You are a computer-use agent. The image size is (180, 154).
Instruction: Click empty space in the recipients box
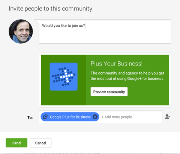point(147,117)
